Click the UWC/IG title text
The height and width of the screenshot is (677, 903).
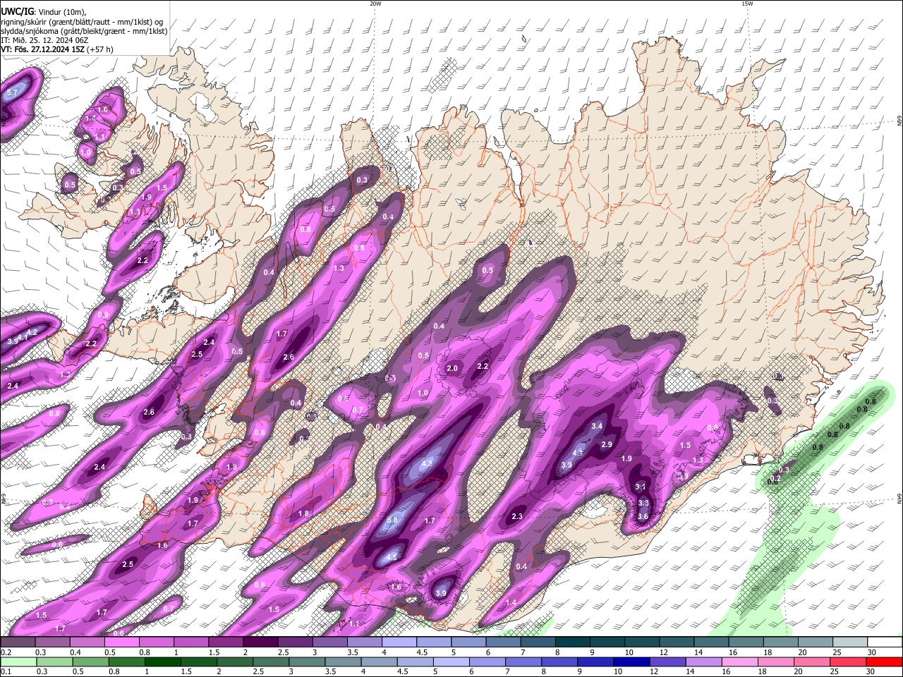pos(18,11)
